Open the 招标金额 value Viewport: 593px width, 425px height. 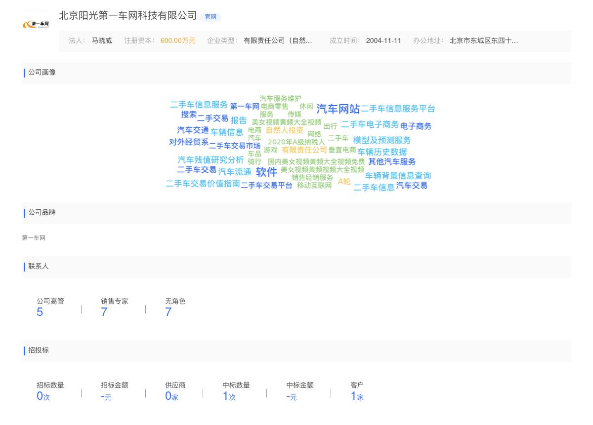[x=106, y=396]
